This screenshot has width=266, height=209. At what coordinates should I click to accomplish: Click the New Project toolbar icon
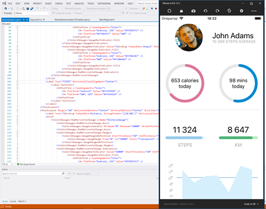[18, 8]
